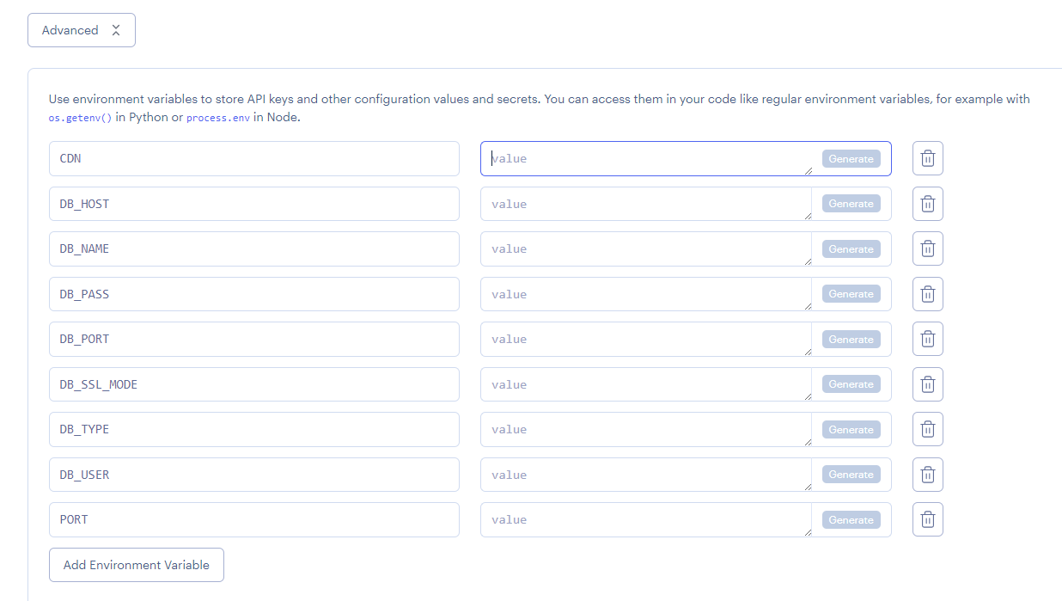Generate a value for CDN
This screenshot has height=601, width=1062.
(851, 158)
